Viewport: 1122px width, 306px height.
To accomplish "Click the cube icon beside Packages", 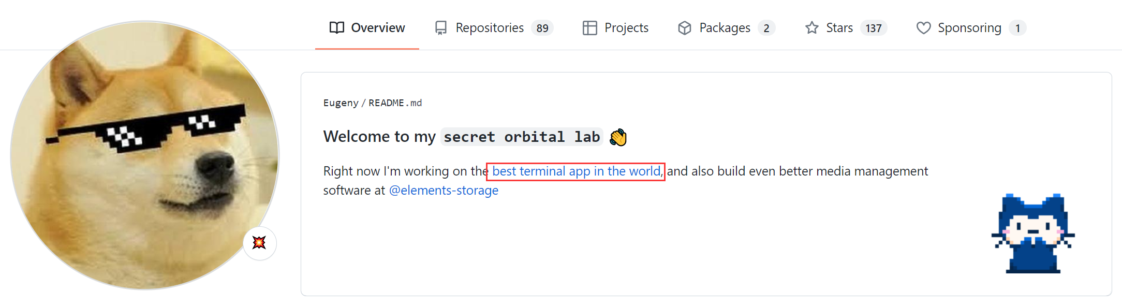I will pos(684,28).
